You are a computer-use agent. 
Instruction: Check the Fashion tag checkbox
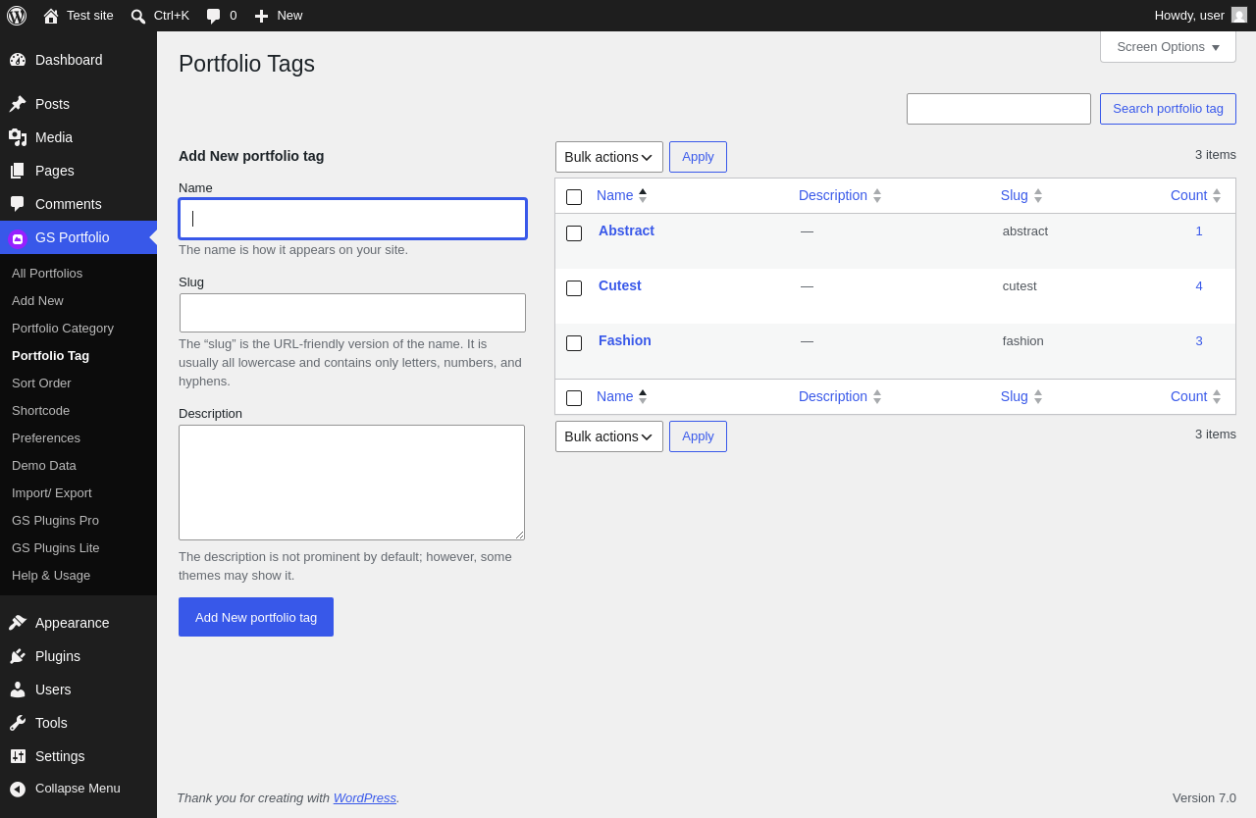[x=574, y=343]
